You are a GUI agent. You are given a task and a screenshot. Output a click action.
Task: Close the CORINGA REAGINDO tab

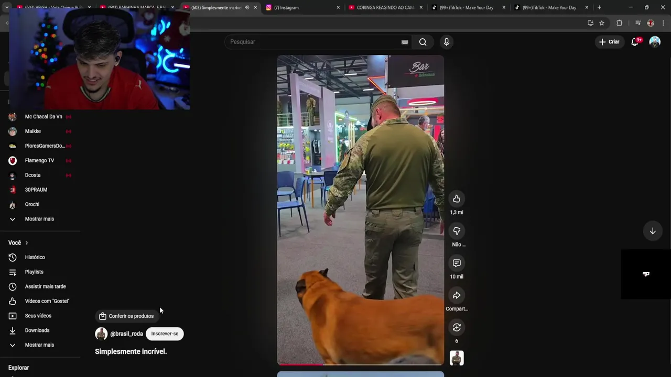pyautogui.click(x=421, y=7)
